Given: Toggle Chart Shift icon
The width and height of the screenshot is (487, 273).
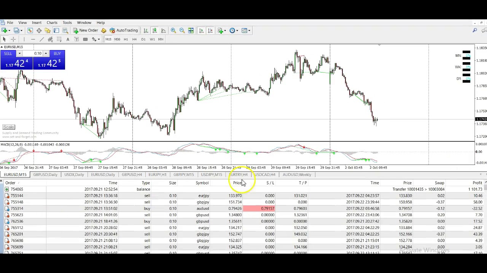Looking at the screenshot, I should coord(210,30).
